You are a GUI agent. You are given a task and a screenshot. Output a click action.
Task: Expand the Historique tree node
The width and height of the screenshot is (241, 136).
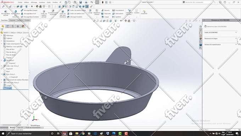pos(1,36)
